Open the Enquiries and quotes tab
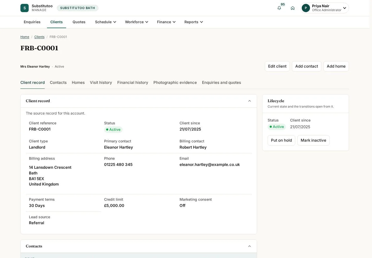 click(221, 83)
